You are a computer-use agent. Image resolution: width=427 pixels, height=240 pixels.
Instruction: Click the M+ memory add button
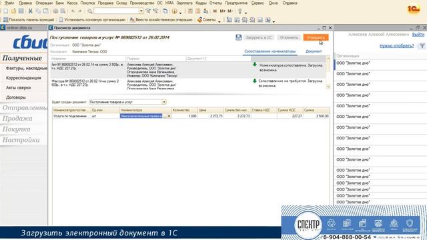pyautogui.click(x=222, y=11)
